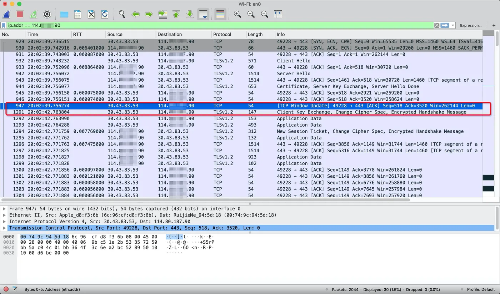Expand Transmission Control Protocol section
Image resolution: width=500 pixels, height=294 pixels.
click(x=4, y=228)
